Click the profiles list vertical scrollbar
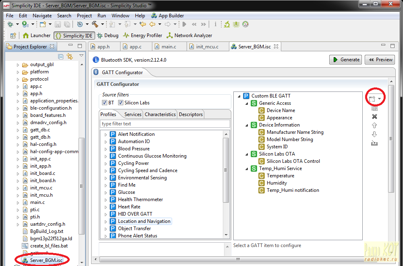403x266 pixels. point(226,170)
